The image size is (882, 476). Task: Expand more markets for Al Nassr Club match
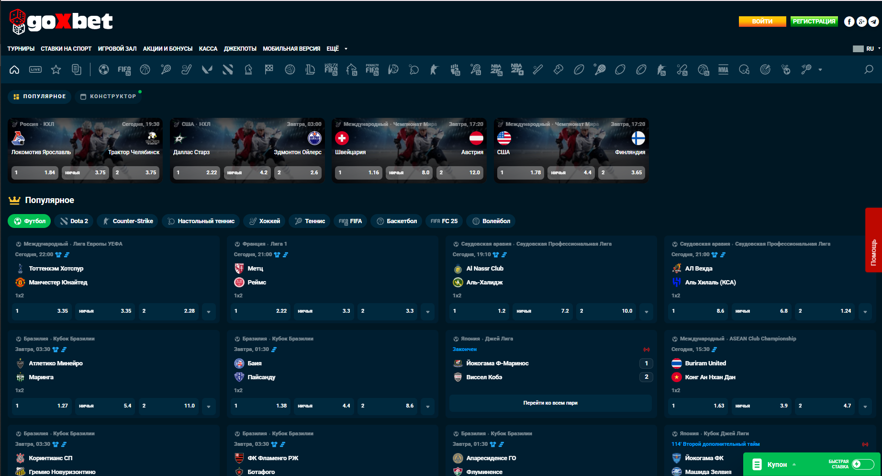pos(647,311)
